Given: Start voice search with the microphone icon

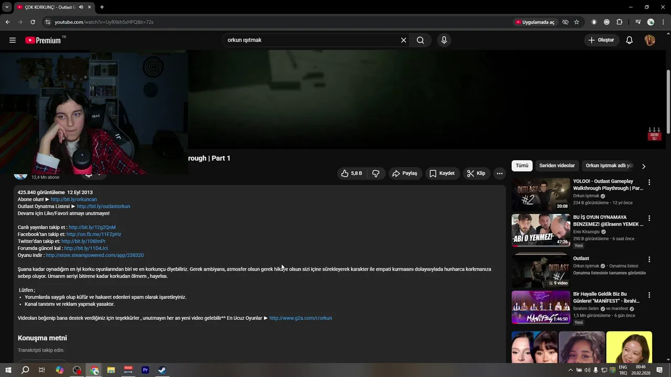Looking at the screenshot, I should (444, 40).
